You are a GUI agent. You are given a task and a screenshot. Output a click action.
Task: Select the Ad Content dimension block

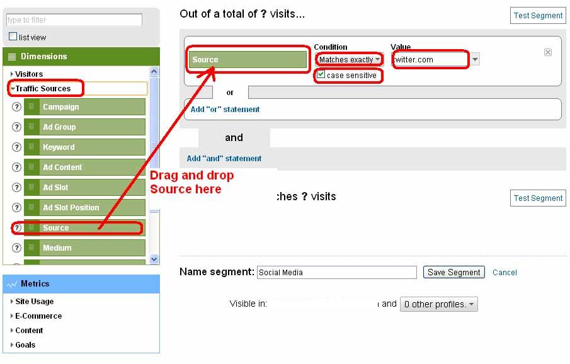[x=84, y=168]
